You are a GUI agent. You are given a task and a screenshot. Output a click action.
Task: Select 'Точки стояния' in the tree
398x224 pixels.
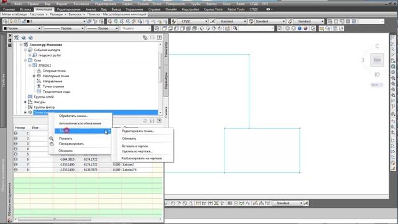pos(53,86)
